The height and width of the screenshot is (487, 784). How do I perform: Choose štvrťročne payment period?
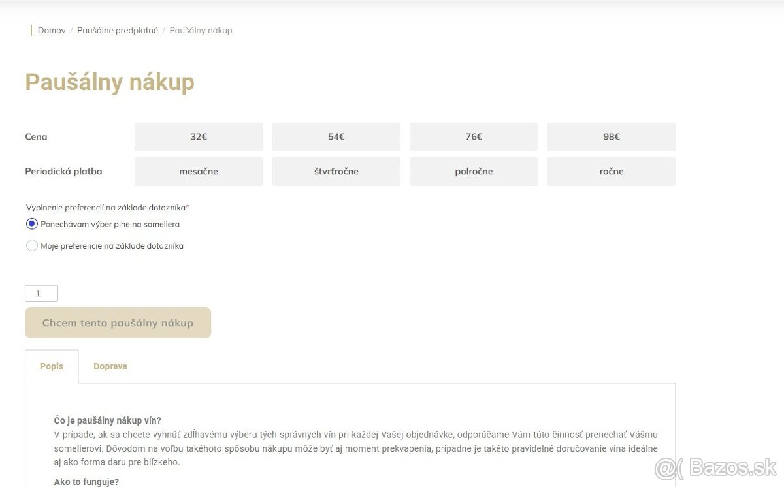tap(336, 172)
